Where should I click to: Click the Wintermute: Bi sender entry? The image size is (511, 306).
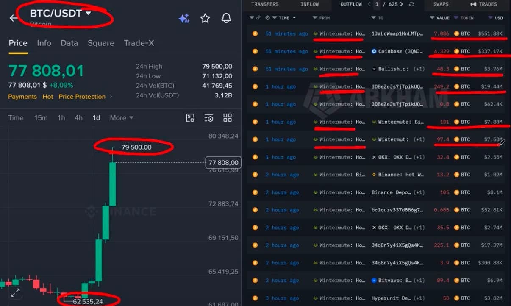click(339, 175)
